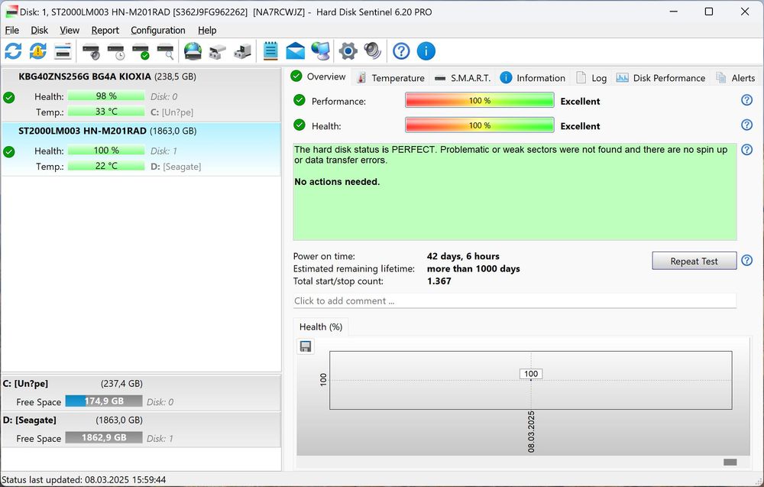Click the refresh icon with warning badge
764x487 pixels.
coord(37,51)
